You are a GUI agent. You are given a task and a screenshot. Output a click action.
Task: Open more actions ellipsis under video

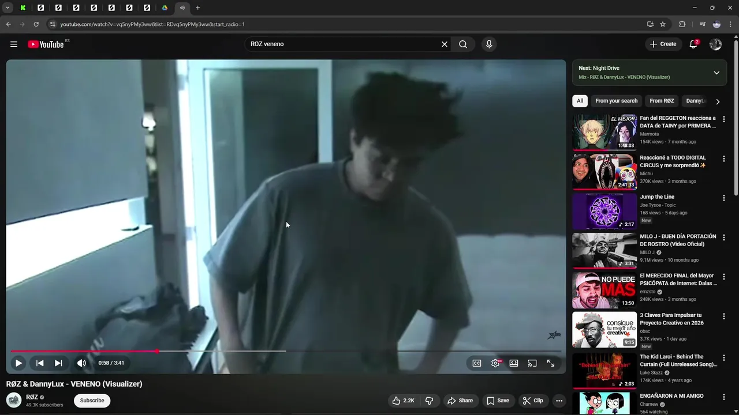pyautogui.click(x=559, y=401)
